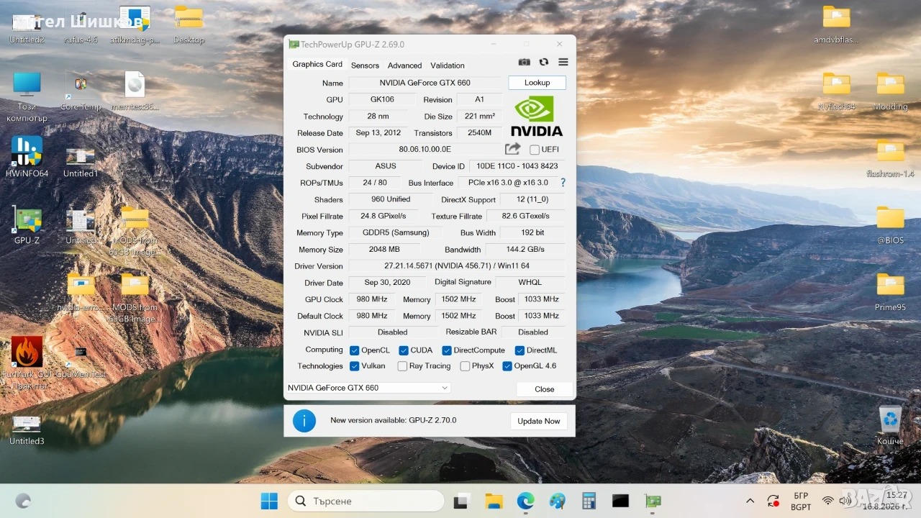
Task: Toggle the DirectML checkbox
Action: 520,350
